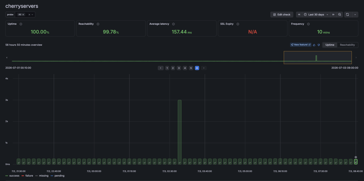Shift time range forward with double-right arrows
This screenshot has width=364, height=181.
click(x=333, y=15)
